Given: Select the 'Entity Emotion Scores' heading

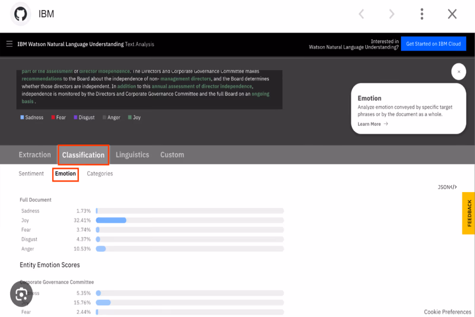Looking at the screenshot, I should coord(50,265).
